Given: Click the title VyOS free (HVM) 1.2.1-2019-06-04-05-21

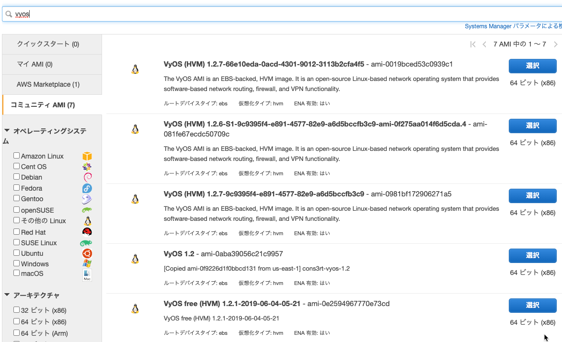Looking at the screenshot, I should pyautogui.click(x=232, y=304).
